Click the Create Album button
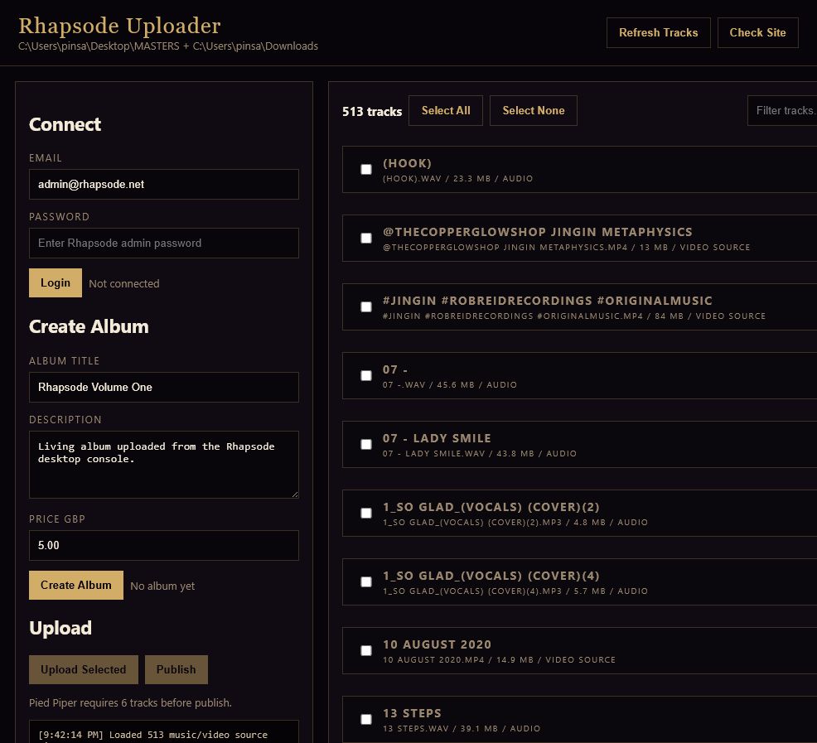The image size is (817, 743). 76,585
